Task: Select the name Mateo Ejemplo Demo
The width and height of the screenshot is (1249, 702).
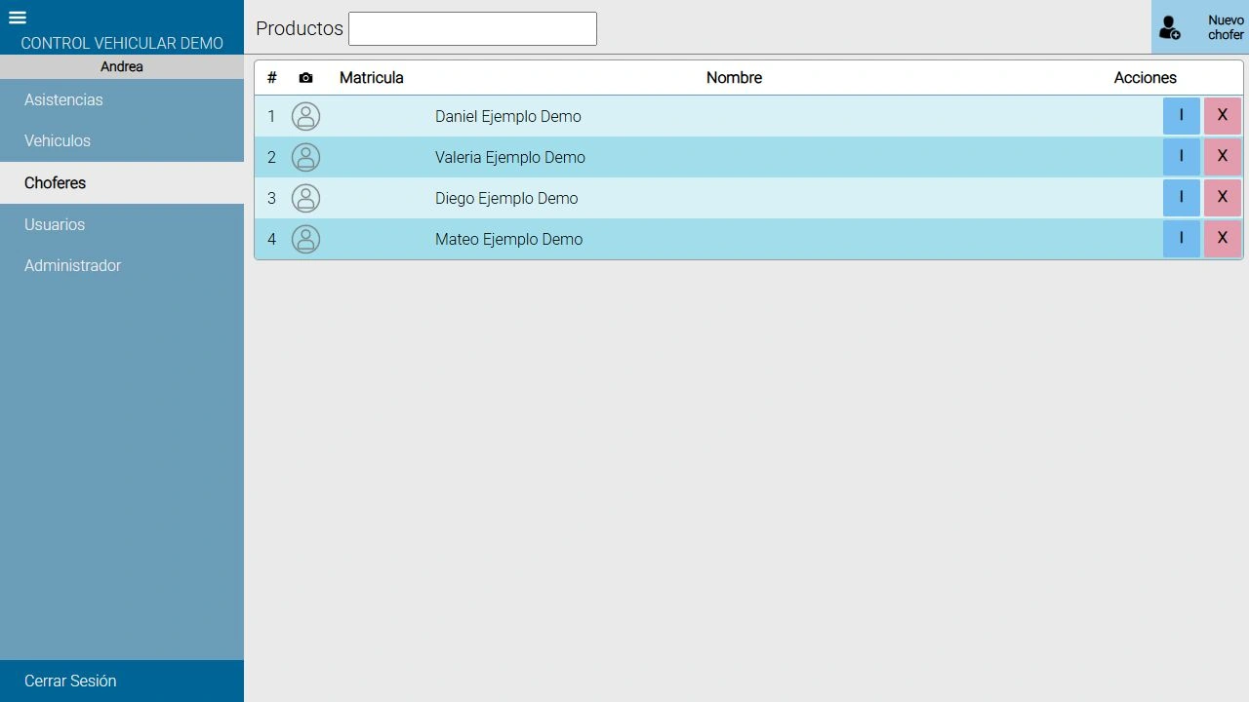Action: 508,239
